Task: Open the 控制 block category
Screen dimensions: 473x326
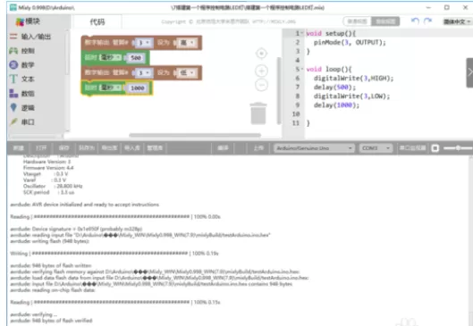Action: (x=22, y=51)
